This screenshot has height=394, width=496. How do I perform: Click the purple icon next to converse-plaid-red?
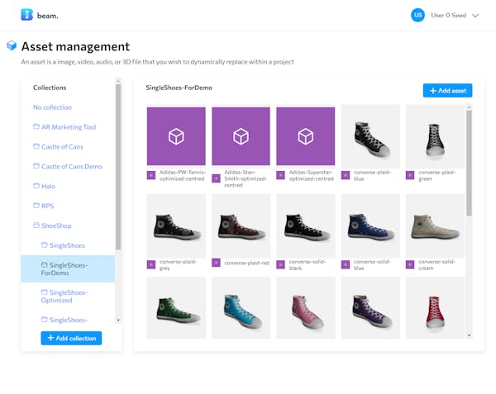click(216, 263)
